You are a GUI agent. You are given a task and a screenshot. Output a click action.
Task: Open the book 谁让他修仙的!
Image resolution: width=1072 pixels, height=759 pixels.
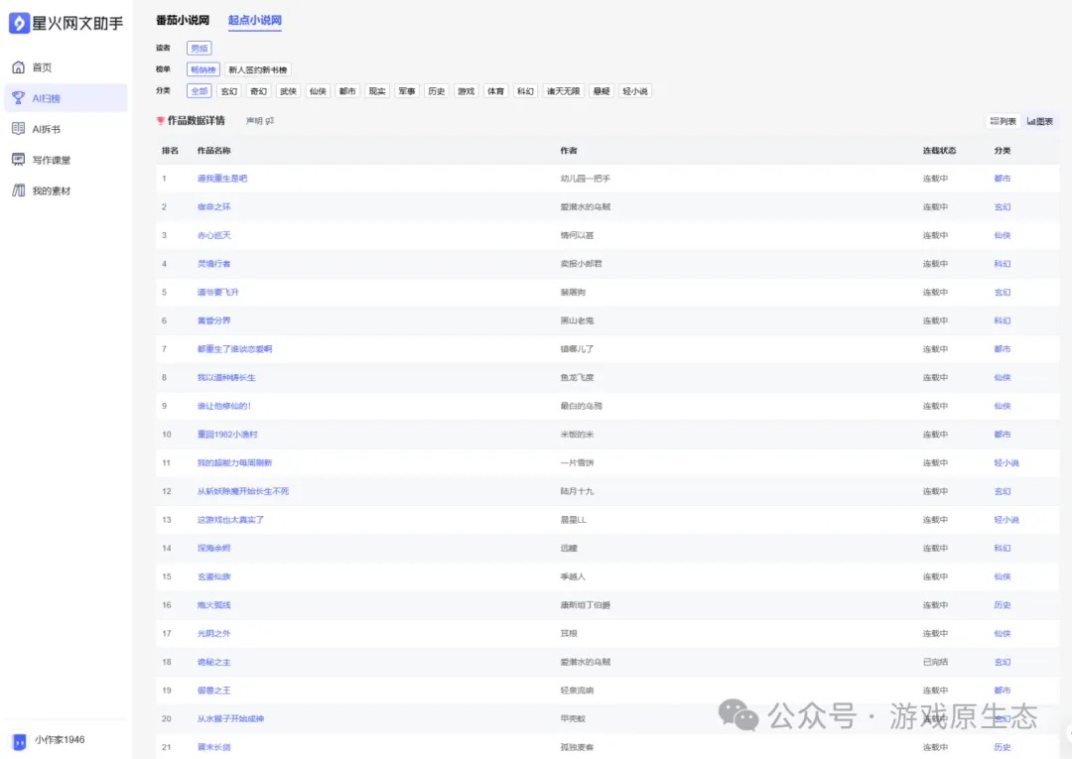tap(224, 406)
